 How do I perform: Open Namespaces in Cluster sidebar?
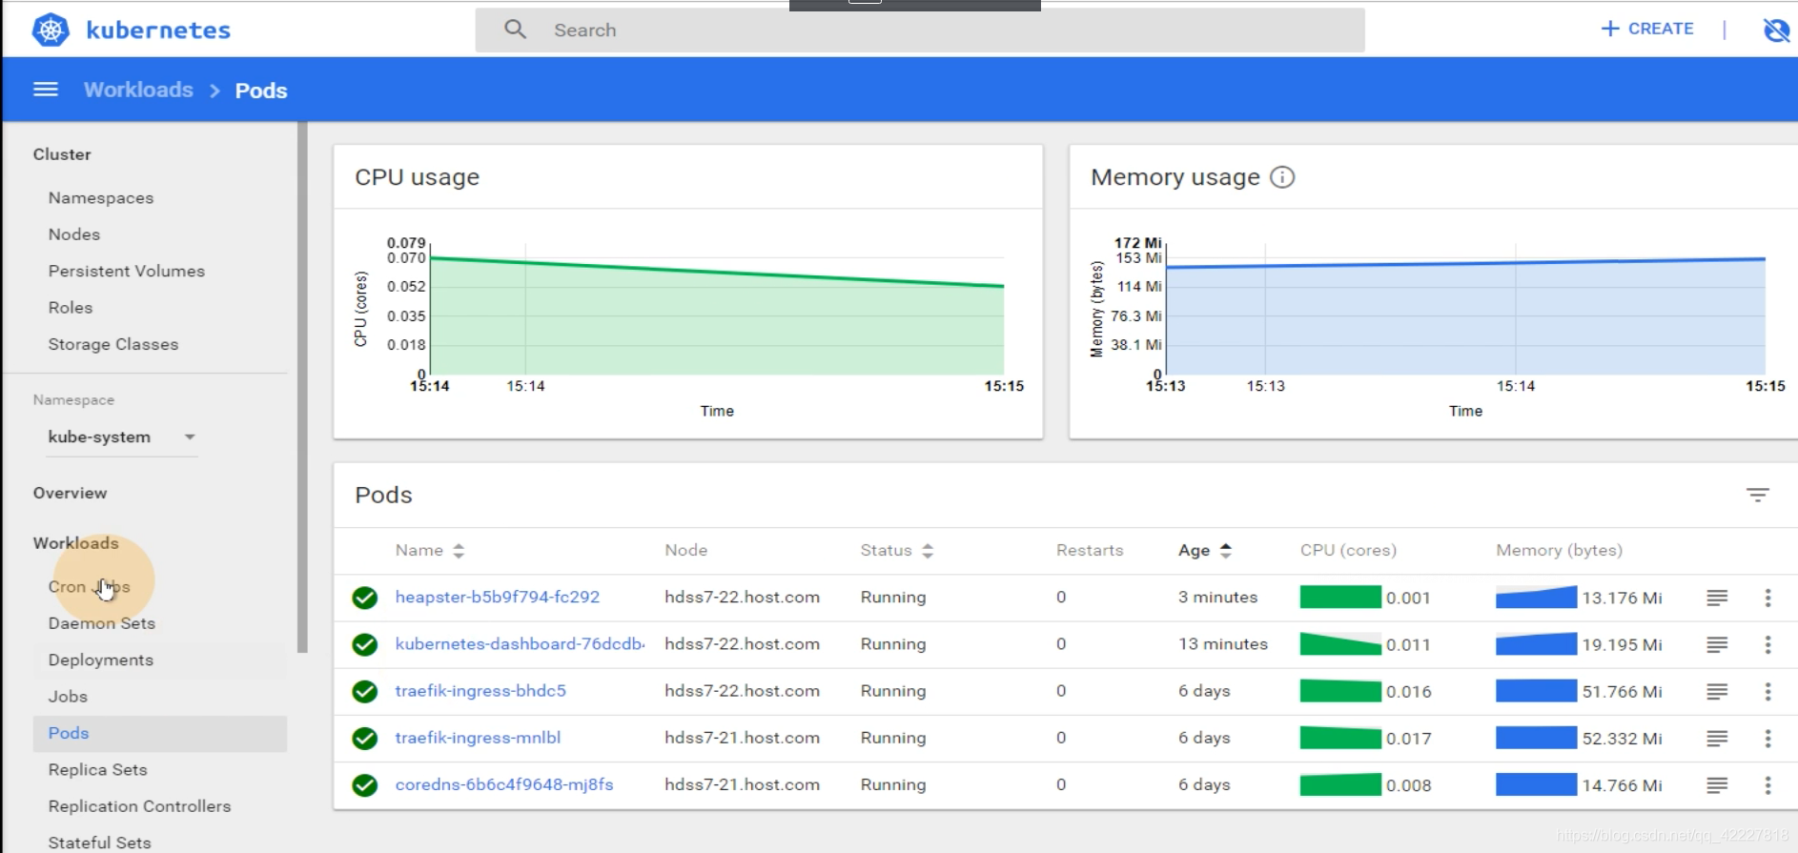click(101, 197)
